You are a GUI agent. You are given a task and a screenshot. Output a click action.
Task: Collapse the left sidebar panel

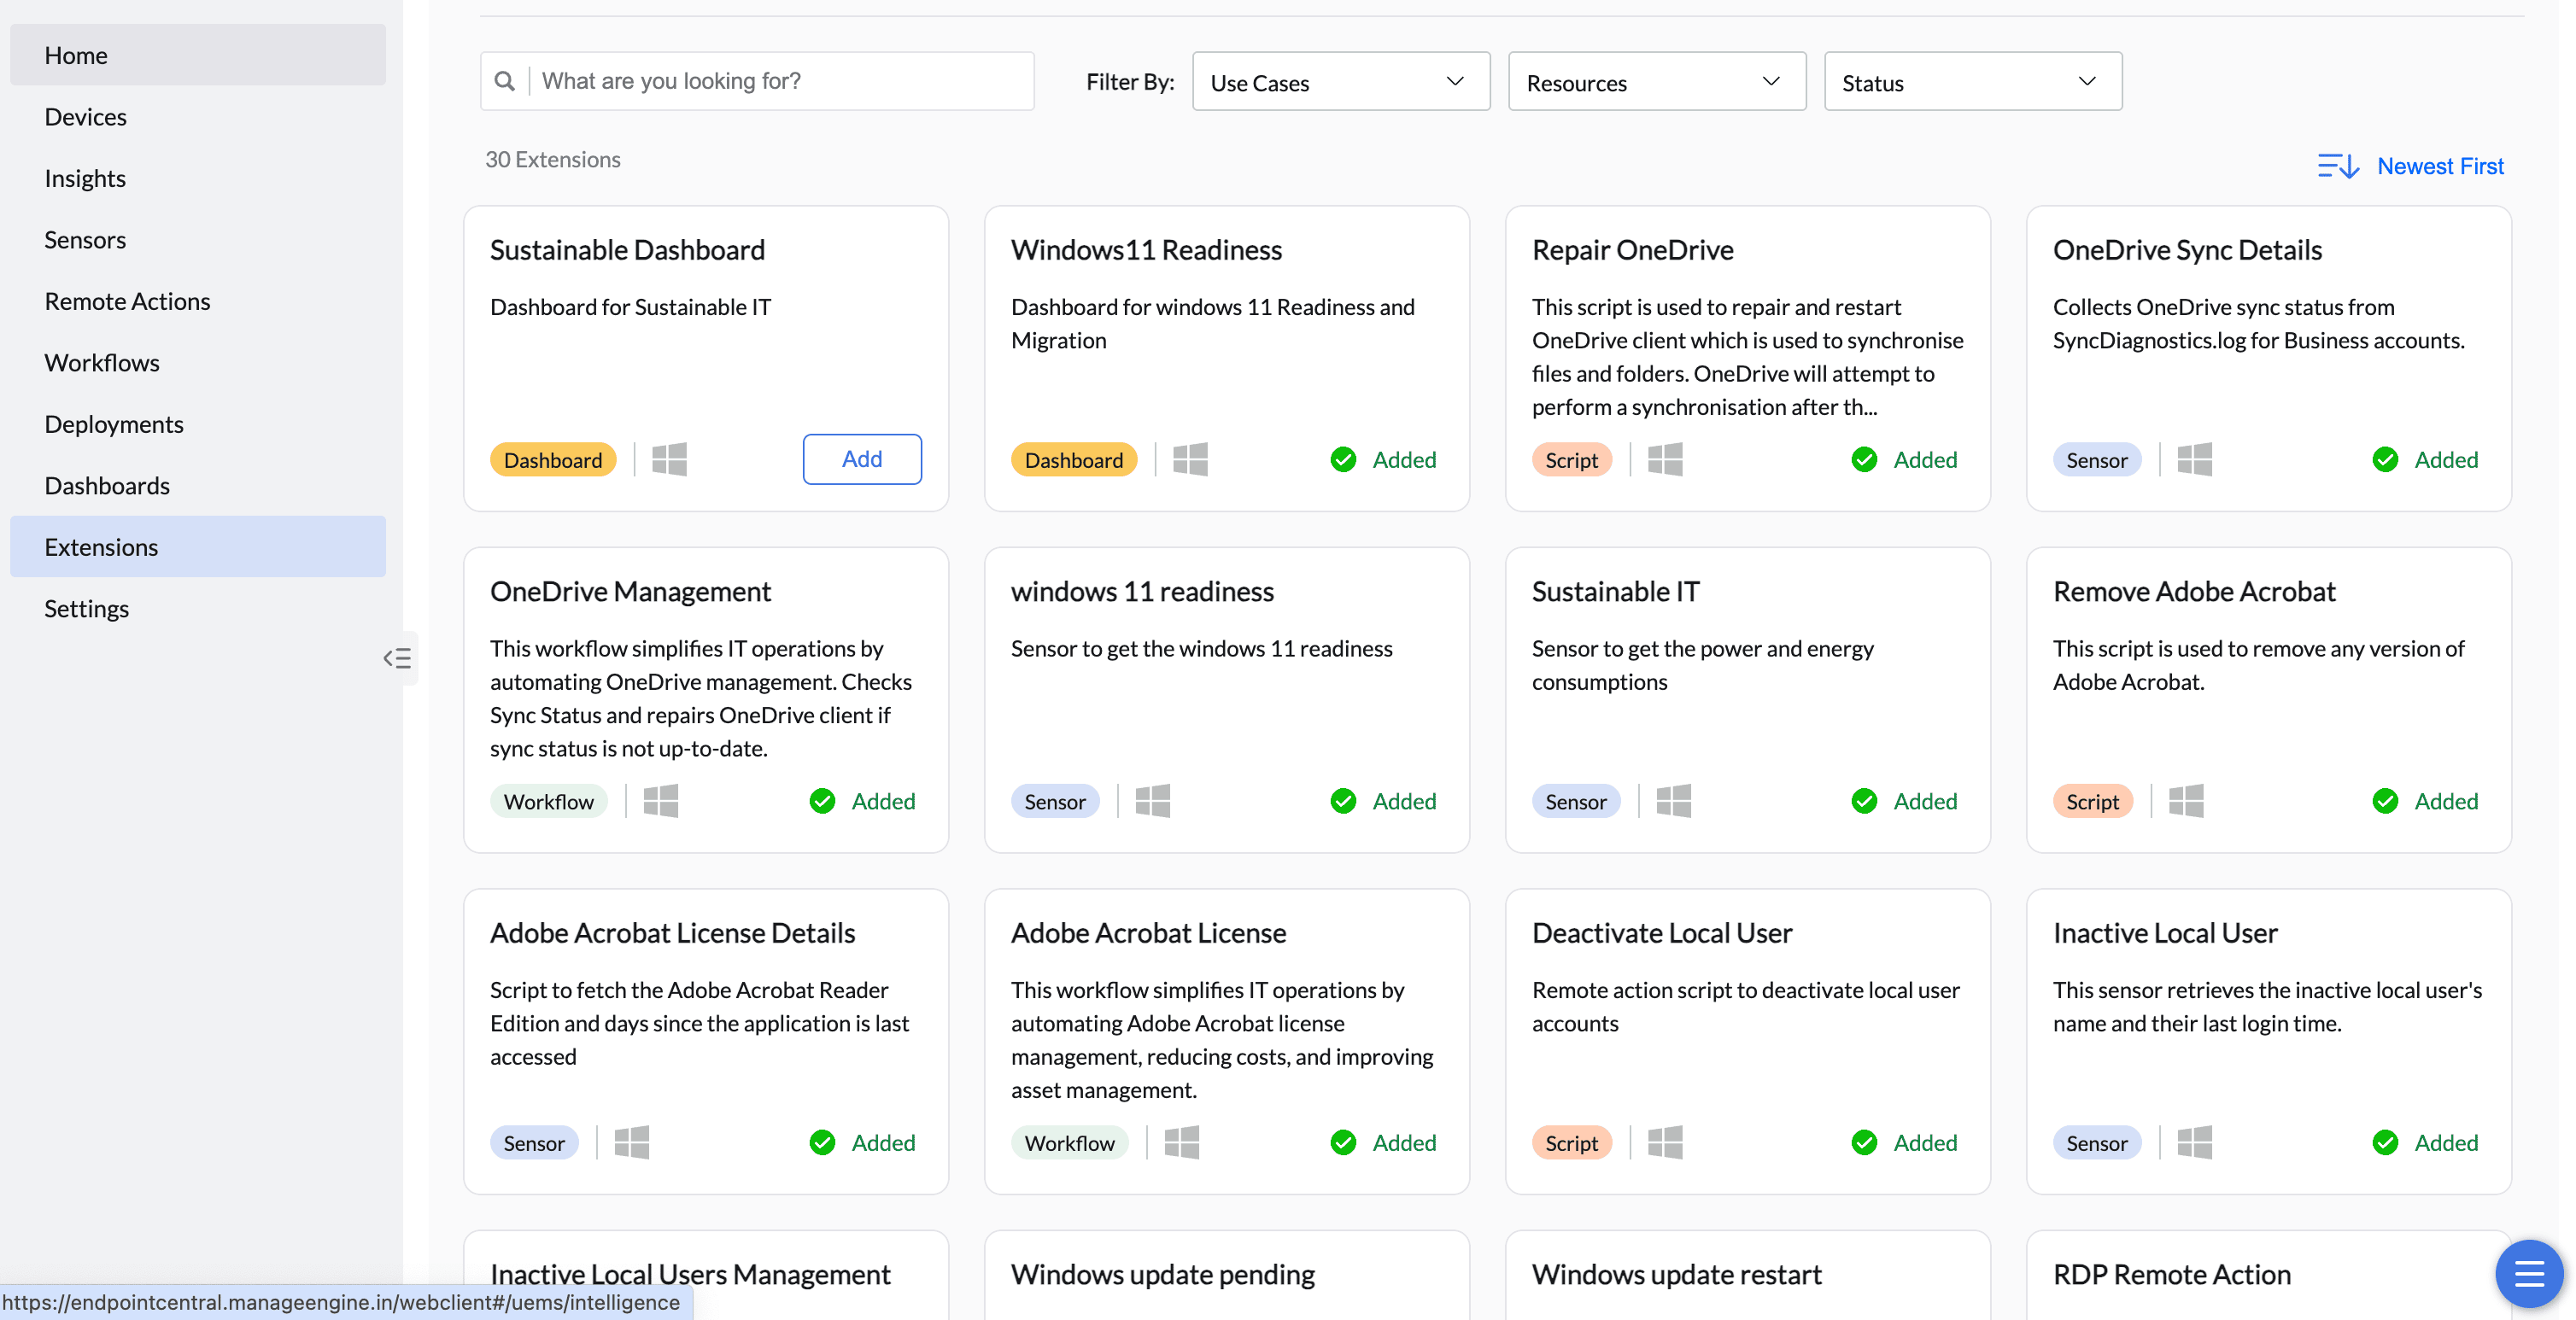pyautogui.click(x=397, y=658)
